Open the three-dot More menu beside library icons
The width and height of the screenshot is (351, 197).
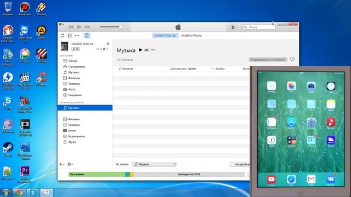coord(77,36)
